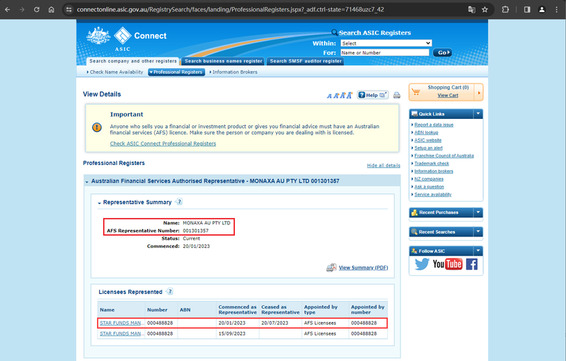Open Report a data issue link

tap(434, 125)
